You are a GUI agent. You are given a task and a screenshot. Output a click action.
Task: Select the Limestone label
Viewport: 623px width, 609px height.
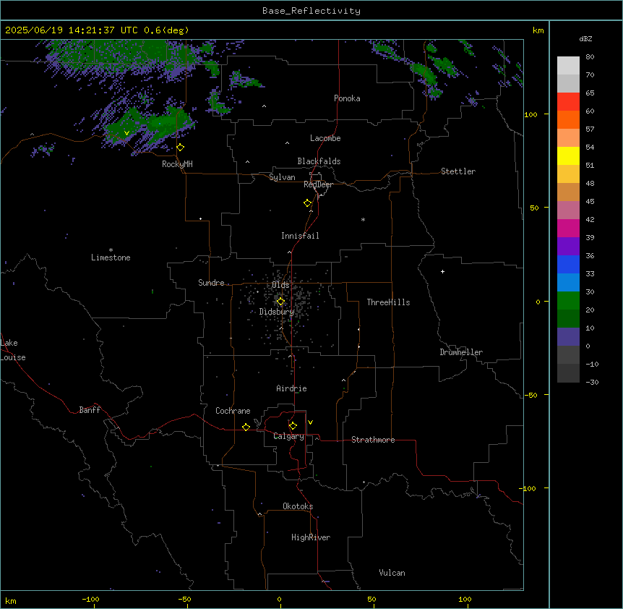pyautogui.click(x=111, y=257)
